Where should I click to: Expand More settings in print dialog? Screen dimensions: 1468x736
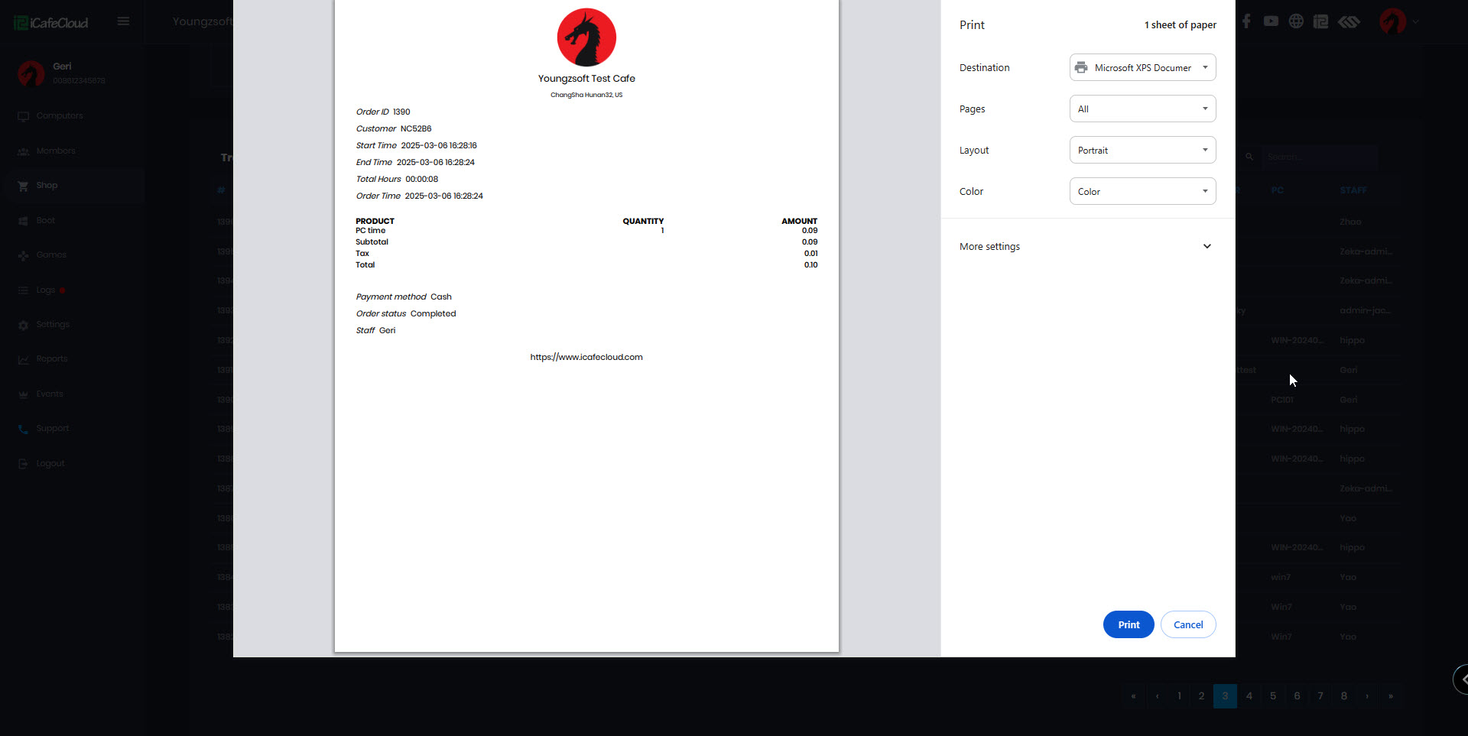[x=1086, y=246]
